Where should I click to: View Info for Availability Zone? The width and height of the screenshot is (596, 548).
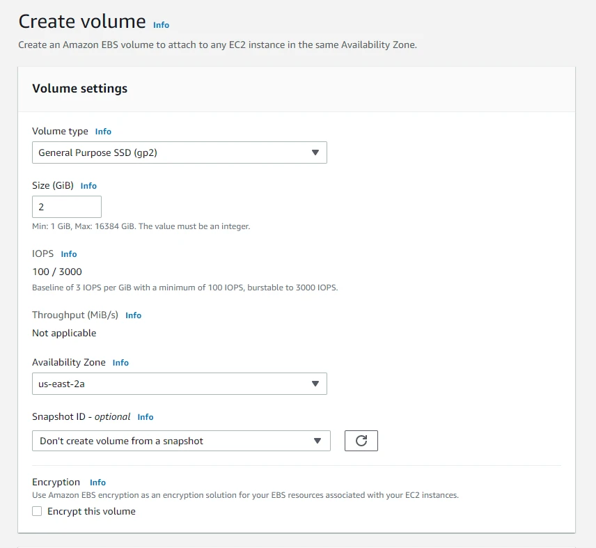pos(120,363)
